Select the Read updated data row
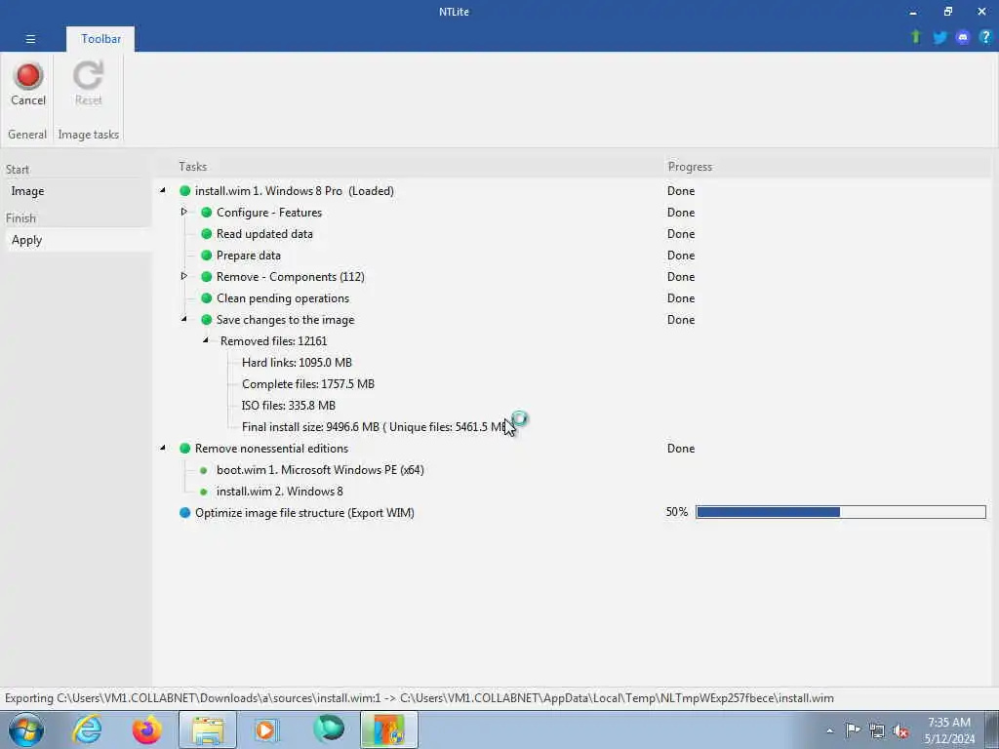Image resolution: width=999 pixels, height=749 pixels. point(264,234)
